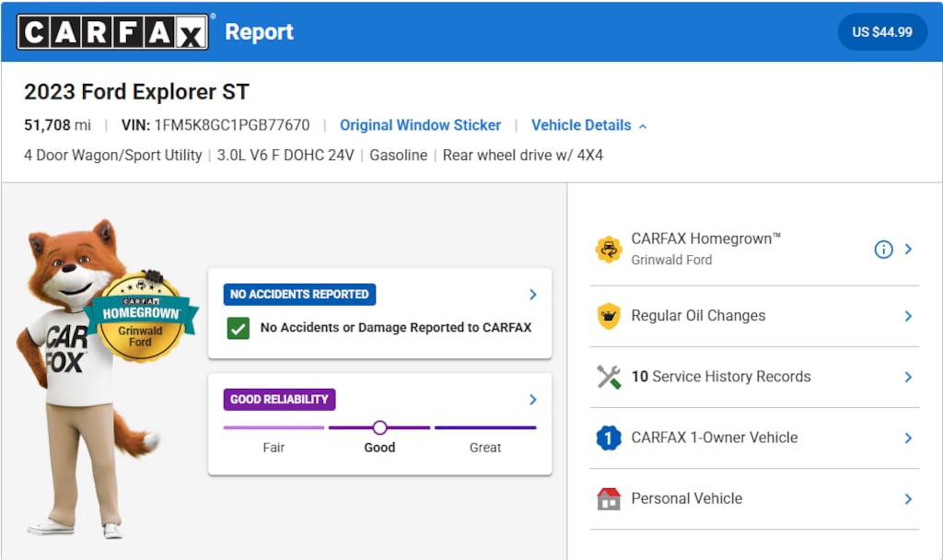Click the 4 Door Wagon/Sport Utility text

pyautogui.click(x=113, y=155)
